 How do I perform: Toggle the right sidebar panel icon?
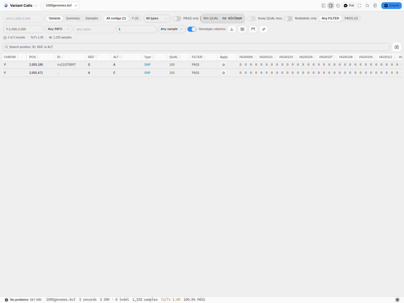tap(331, 6)
